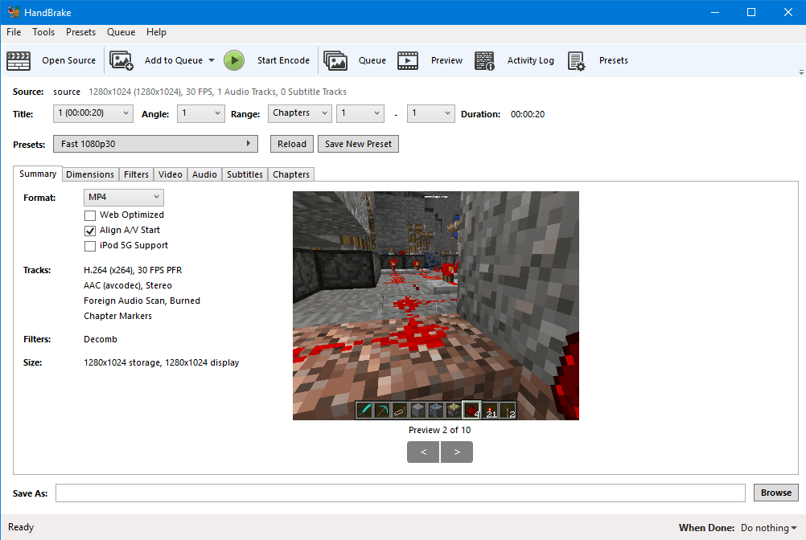806x540 pixels.
Task: Click the Minecraft preview thumbnail image
Action: tap(436, 305)
